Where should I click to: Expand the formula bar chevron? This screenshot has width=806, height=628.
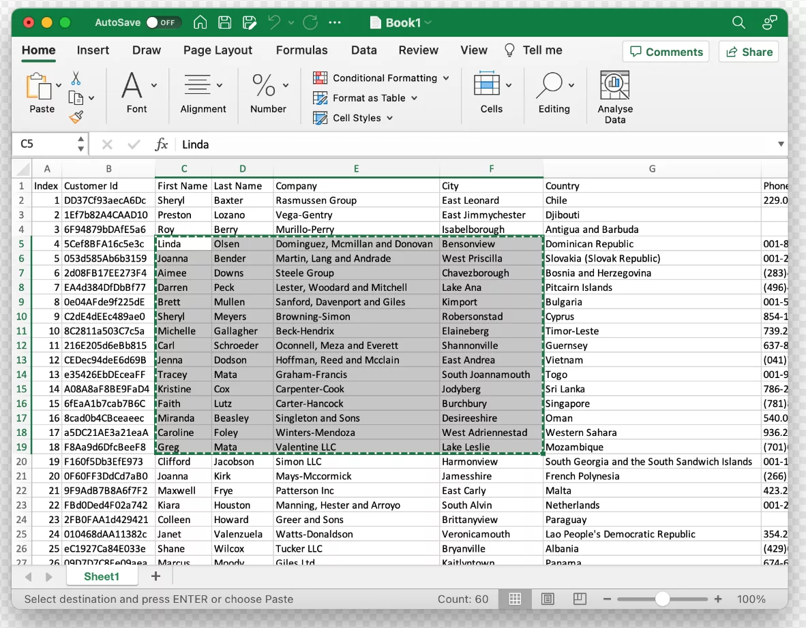[x=781, y=144]
